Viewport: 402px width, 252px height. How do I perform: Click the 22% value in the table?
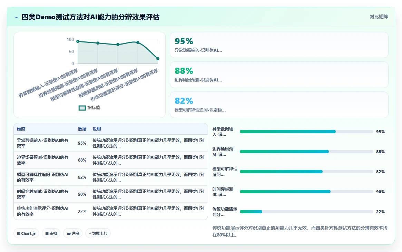point(82,211)
